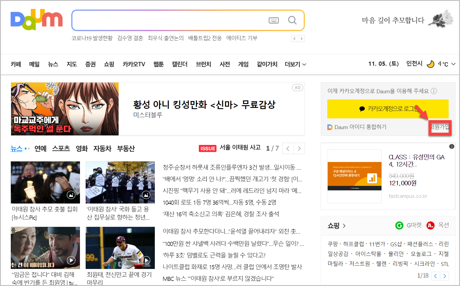
Task: Show previous trending keywords arrow
Action: [295, 39]
